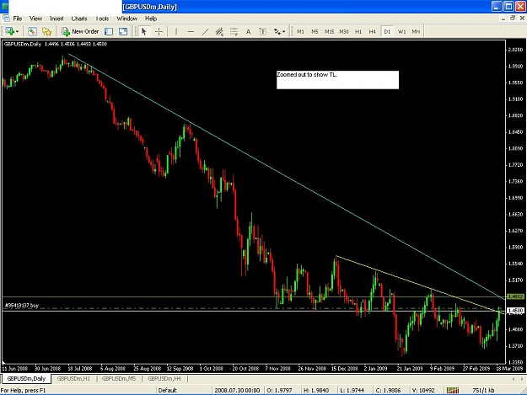
Task: Toggle the D1 daily timeframe button
Action: point(387,31)
